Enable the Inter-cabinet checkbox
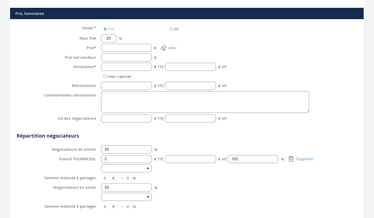 [x=105, y=77]
